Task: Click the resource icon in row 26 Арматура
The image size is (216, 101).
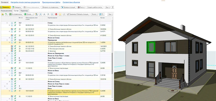Action: click(x=12, y=51)
